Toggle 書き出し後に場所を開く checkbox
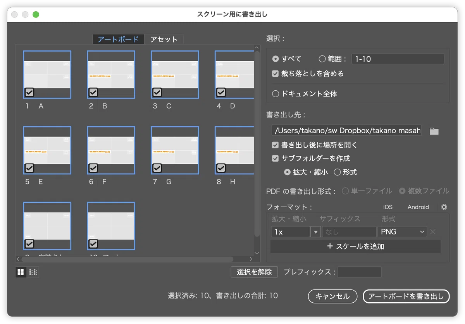This screenshot has height=324, width=465. pos(276,145)
